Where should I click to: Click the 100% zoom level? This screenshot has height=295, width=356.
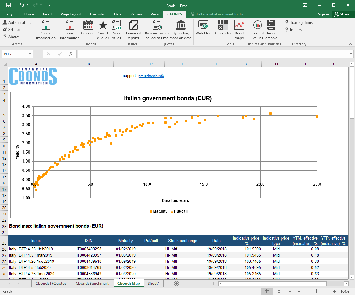(x=345, y=291)
